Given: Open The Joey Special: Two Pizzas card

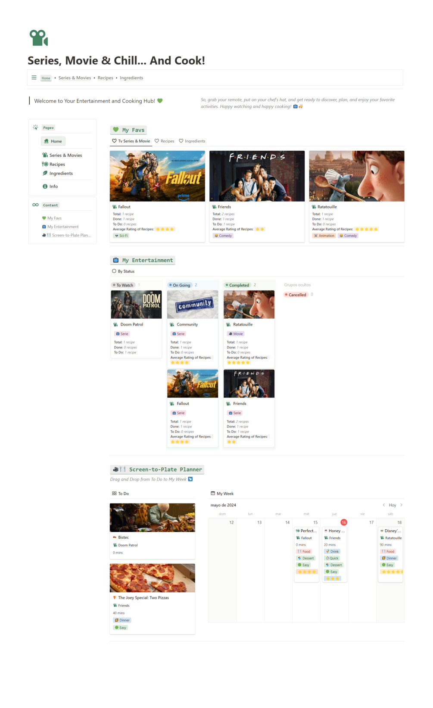Looking at the screenshot, I should [x=153, y=599].
